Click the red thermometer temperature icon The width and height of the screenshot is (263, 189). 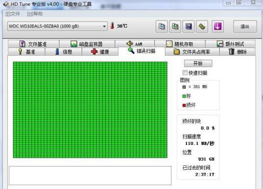tap(112, 26)
